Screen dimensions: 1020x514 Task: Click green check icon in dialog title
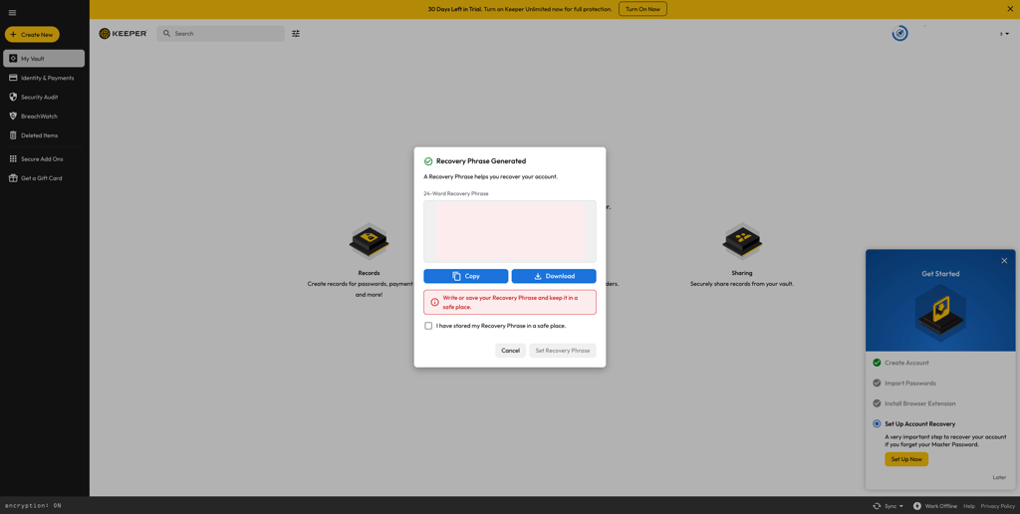click(x=428, y=161)
